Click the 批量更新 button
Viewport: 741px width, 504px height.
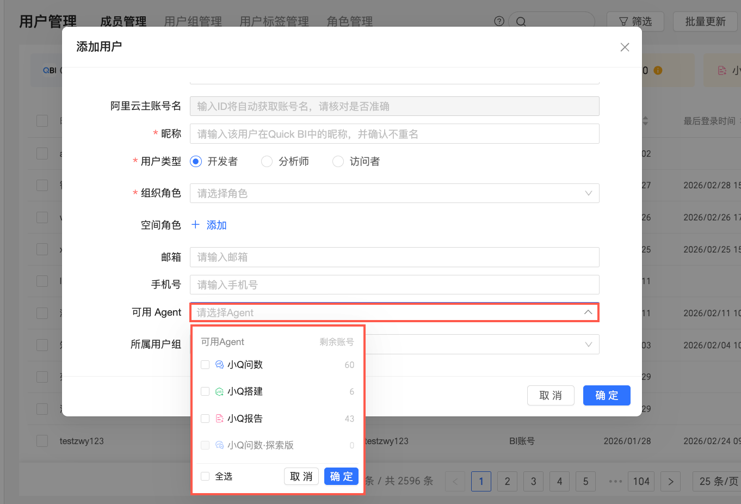click(705, 22)
